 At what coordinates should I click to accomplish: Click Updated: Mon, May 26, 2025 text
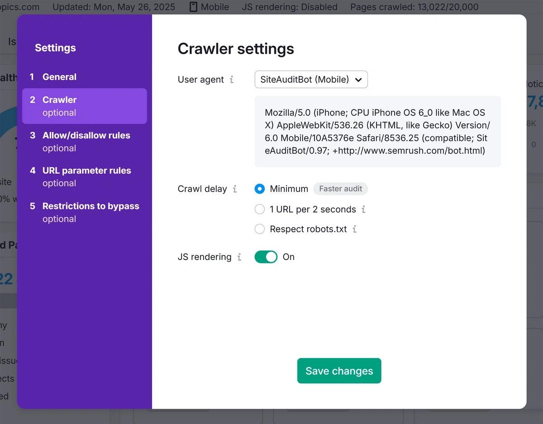click(x=114, y=7)
